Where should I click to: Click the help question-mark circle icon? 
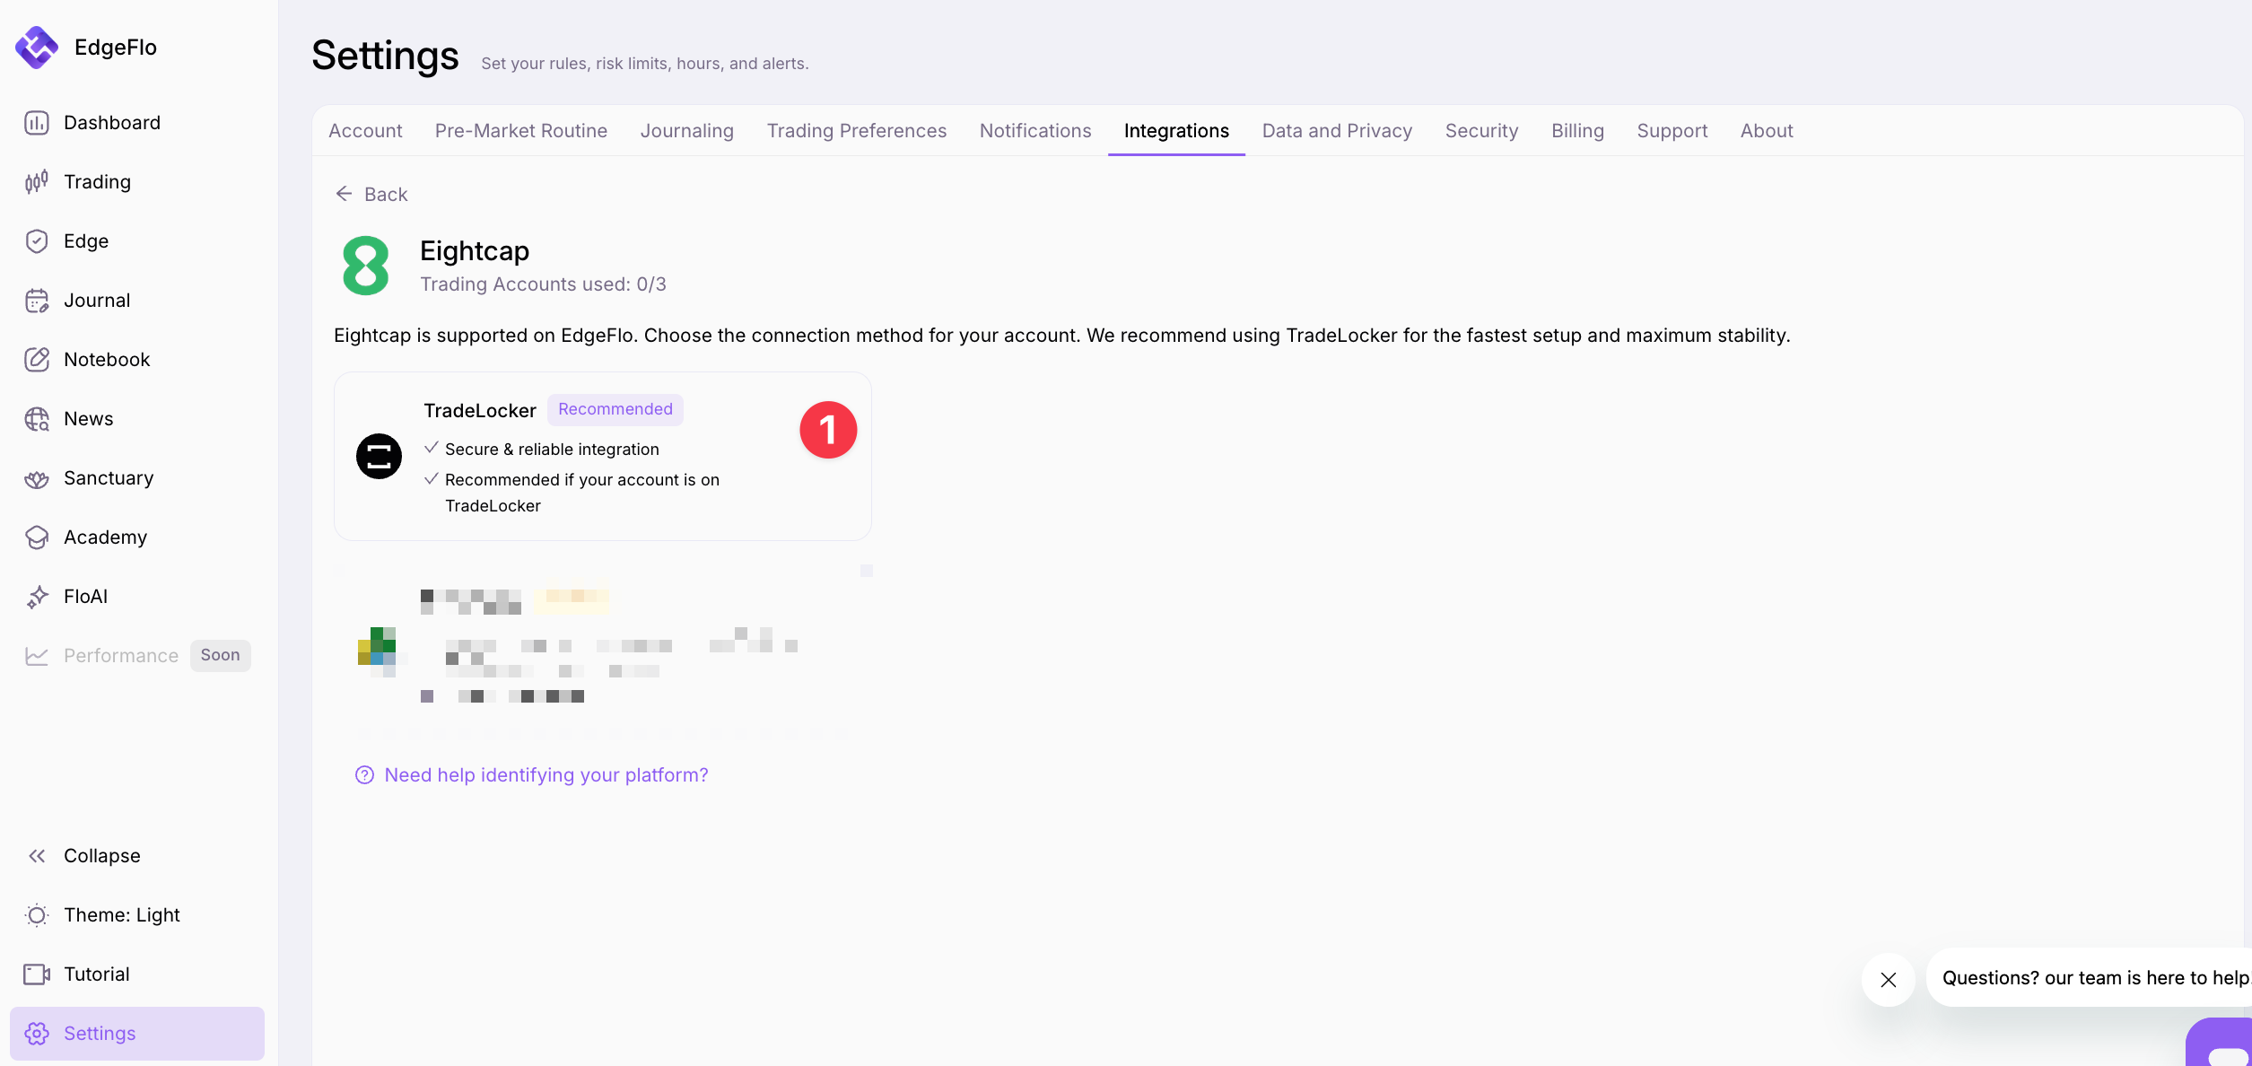[364, 775]
